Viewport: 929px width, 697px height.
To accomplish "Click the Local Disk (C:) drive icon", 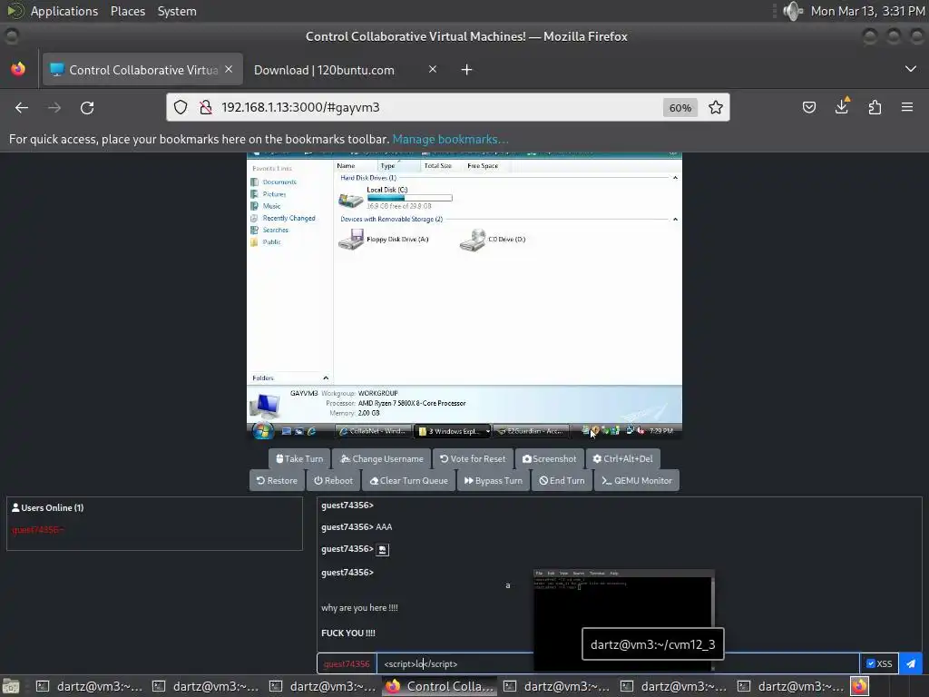I will coord(351,199).
